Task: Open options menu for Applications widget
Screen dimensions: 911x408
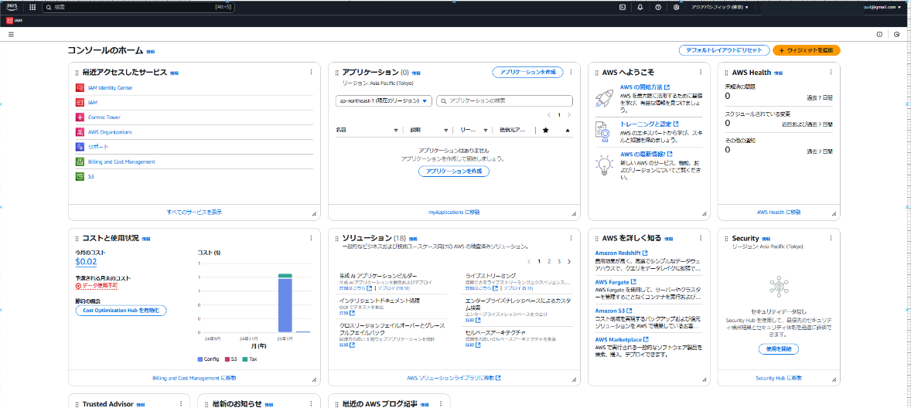Action: [571, 73]
